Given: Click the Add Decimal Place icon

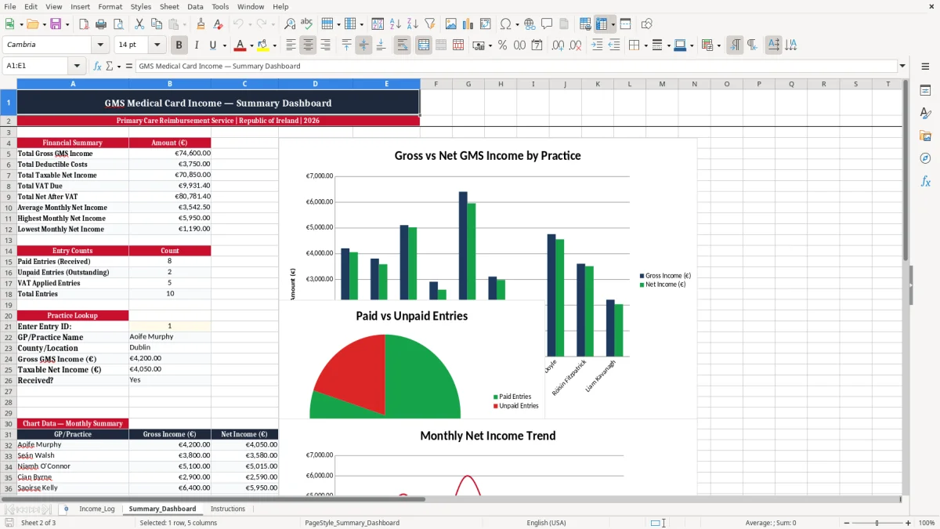Looking at the screenshot, I should tap(559, 45).
